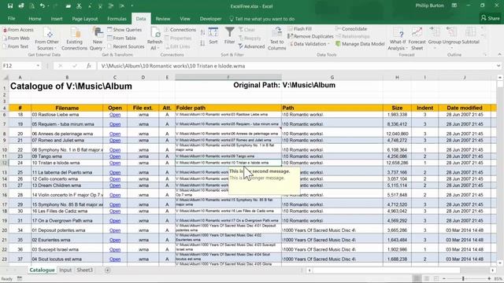Select the Input sheet tab

click(65, 270)
